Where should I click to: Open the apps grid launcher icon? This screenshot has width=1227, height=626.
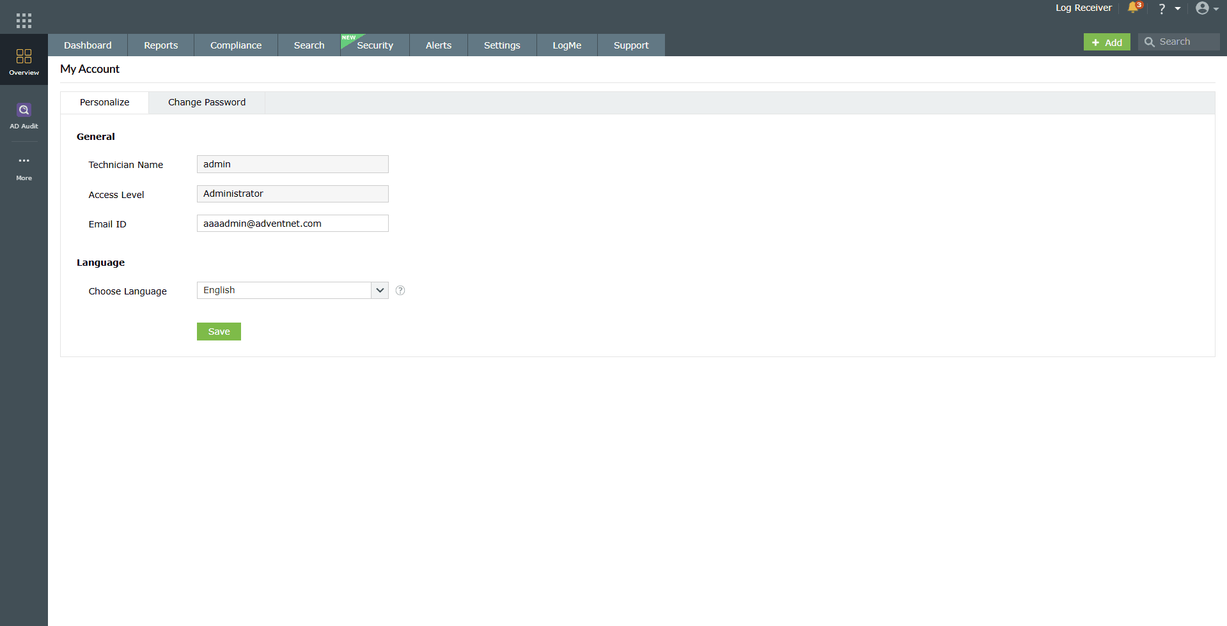24,20
